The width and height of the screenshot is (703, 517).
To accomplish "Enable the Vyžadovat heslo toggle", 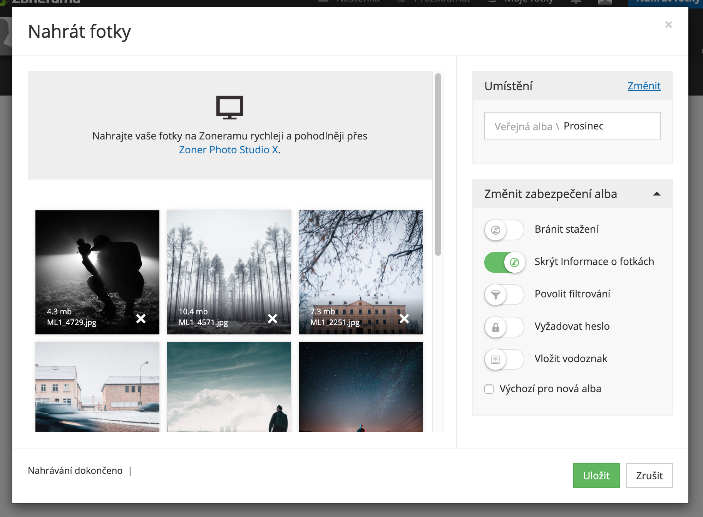I will 504,327.
